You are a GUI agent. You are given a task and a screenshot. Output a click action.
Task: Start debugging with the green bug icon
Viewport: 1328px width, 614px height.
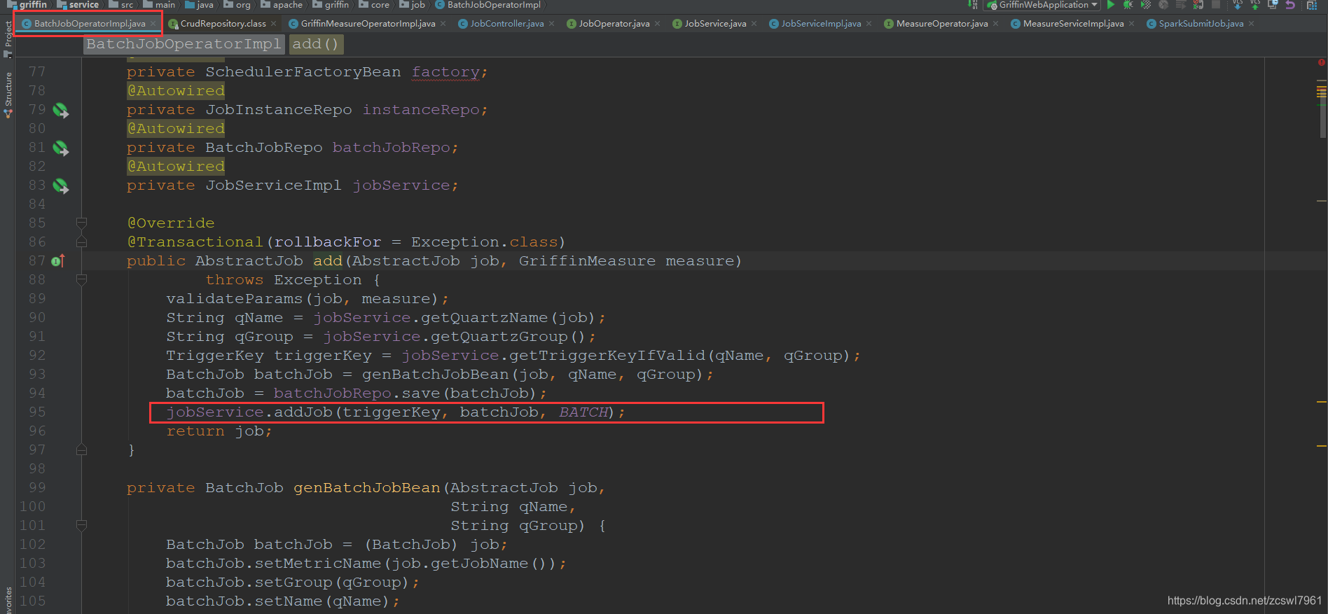tap(1128, 4)
